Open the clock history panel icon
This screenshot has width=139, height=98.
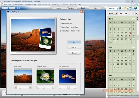(130, 8)
